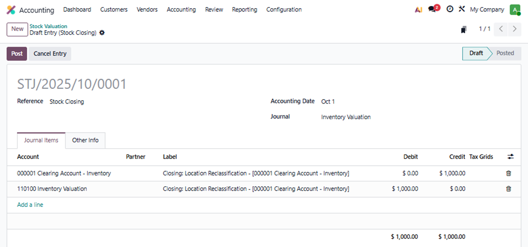Delete the Inventory Valuation journal line

508,189
